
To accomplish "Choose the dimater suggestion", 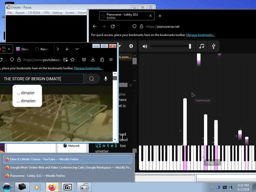I will pos(26,93).
